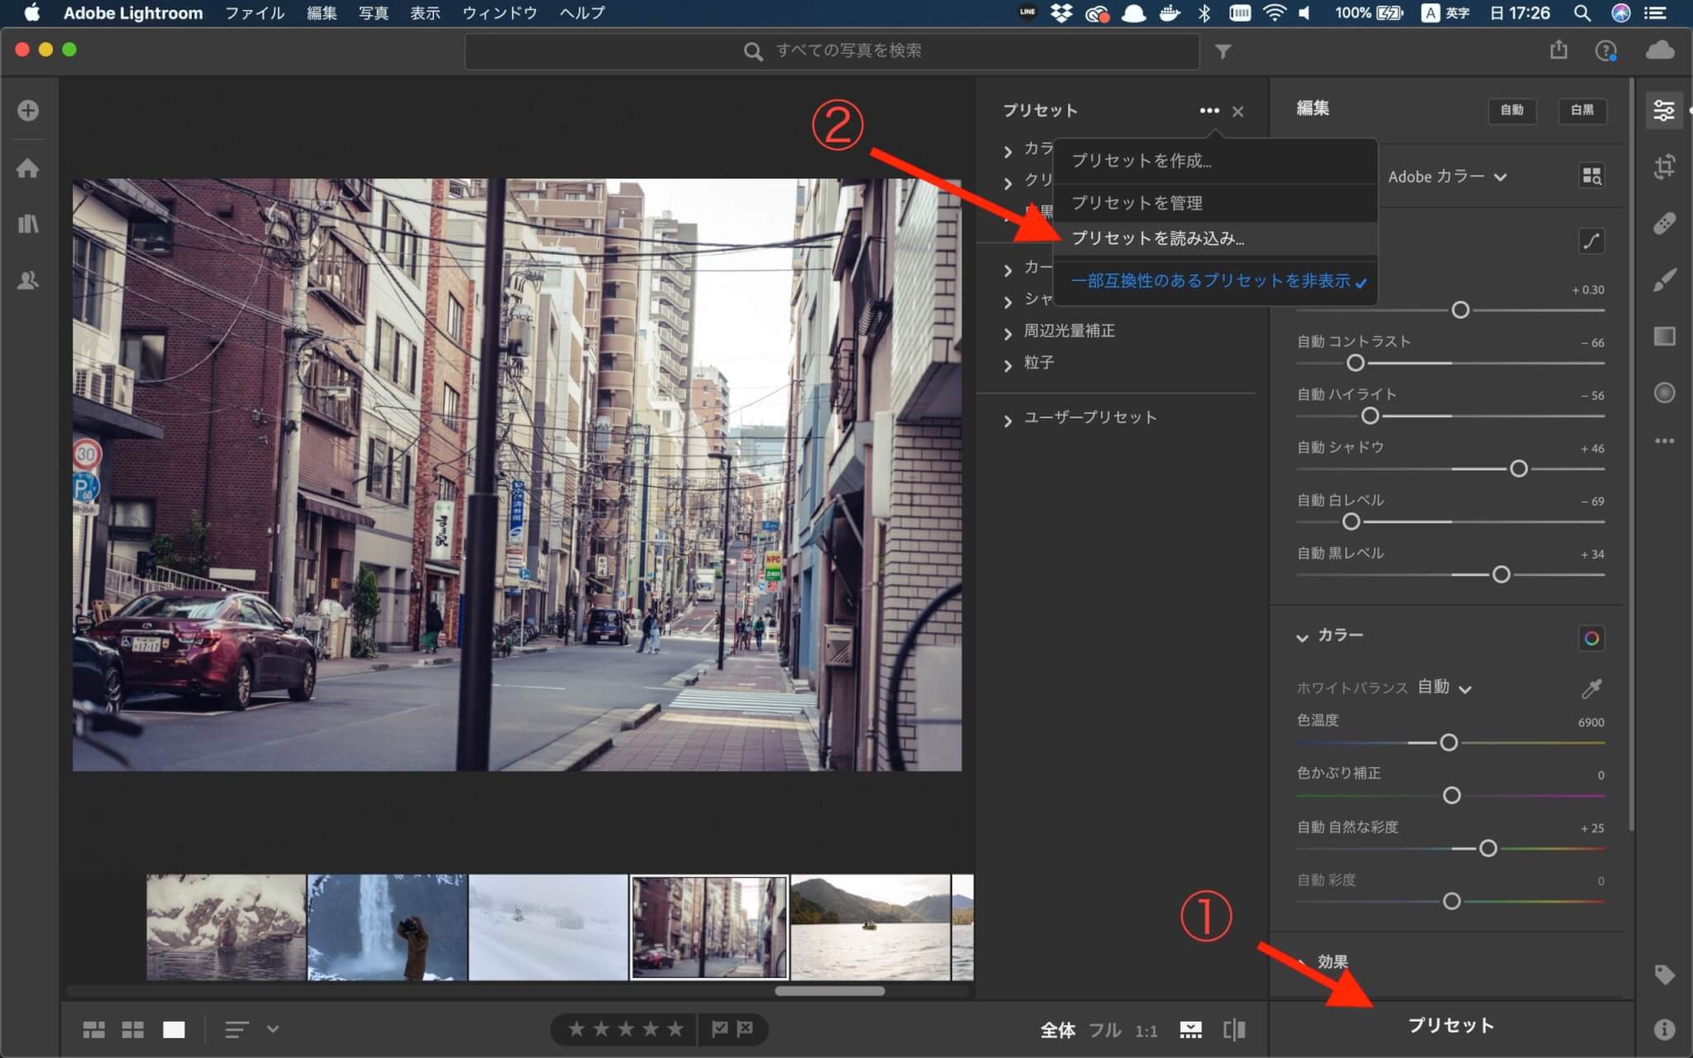The image size is (1693, 1058).
Task: Set rating to one star
Action: pyautogui.click(x=577, y=1029)
